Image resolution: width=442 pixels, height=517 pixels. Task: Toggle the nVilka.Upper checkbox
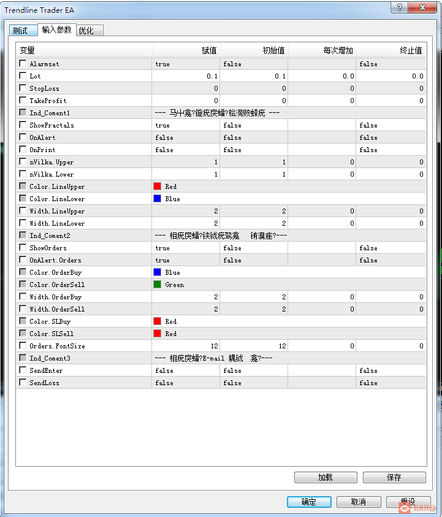tap(23, 161)
